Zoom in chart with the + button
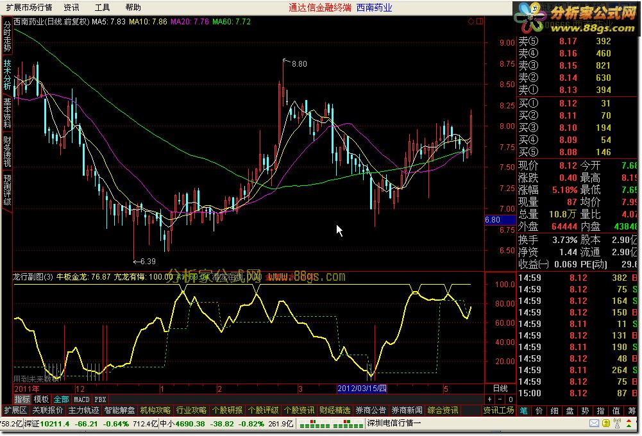Screen dimensions: 642x436 pos(490,399)
